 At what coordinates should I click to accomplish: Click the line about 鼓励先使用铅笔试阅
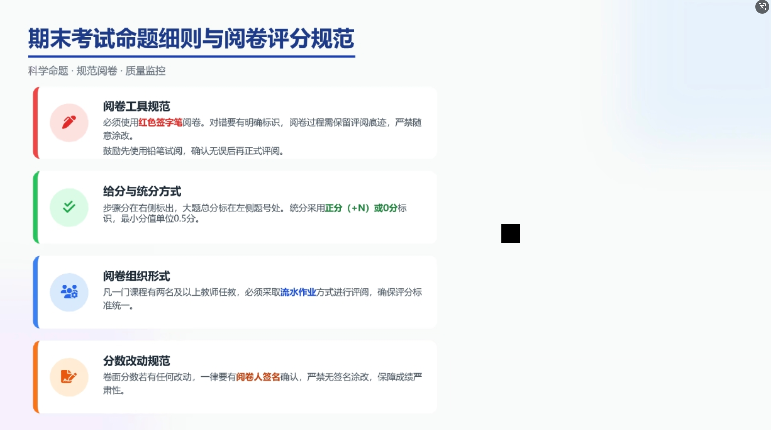(194, 151)
